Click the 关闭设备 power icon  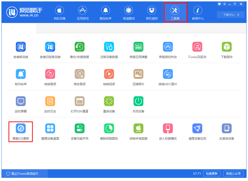click(138, 102)
